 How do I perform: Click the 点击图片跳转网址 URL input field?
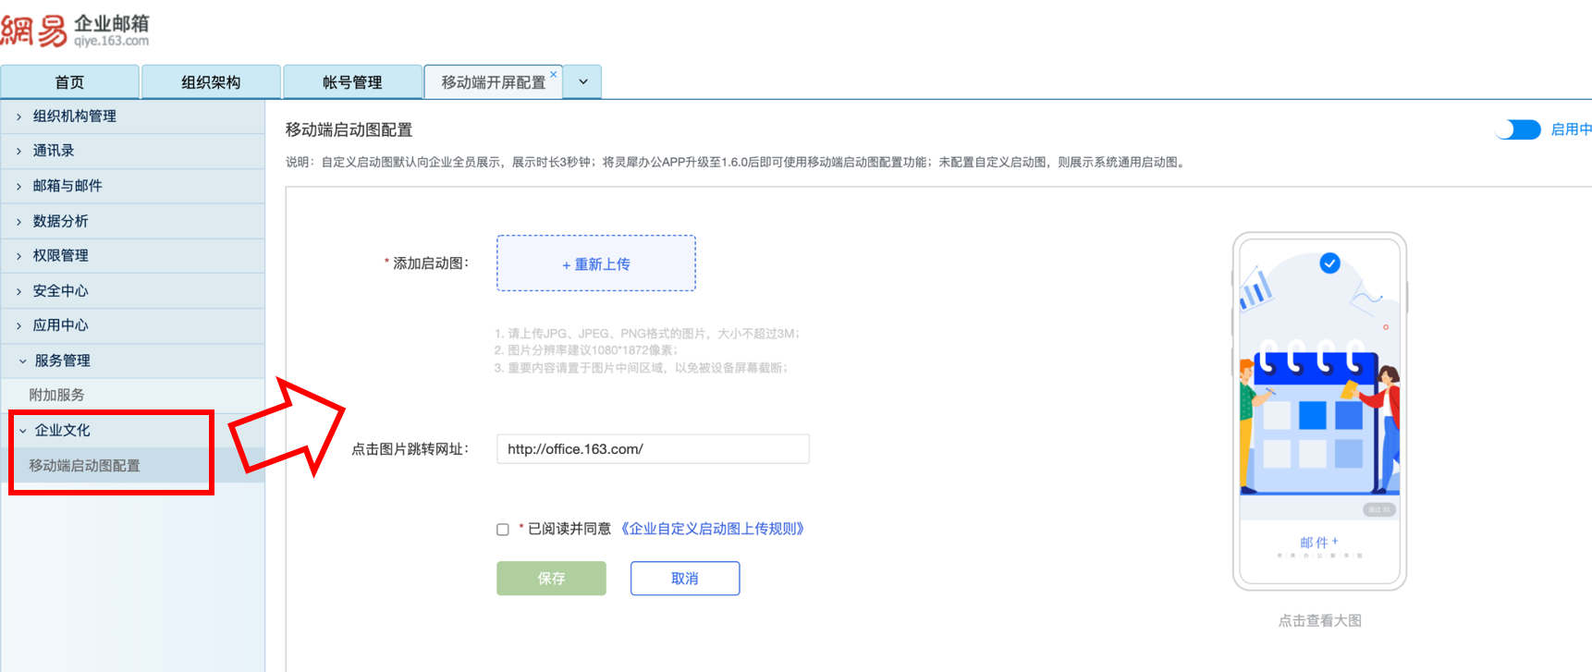[x=653, y=449]
